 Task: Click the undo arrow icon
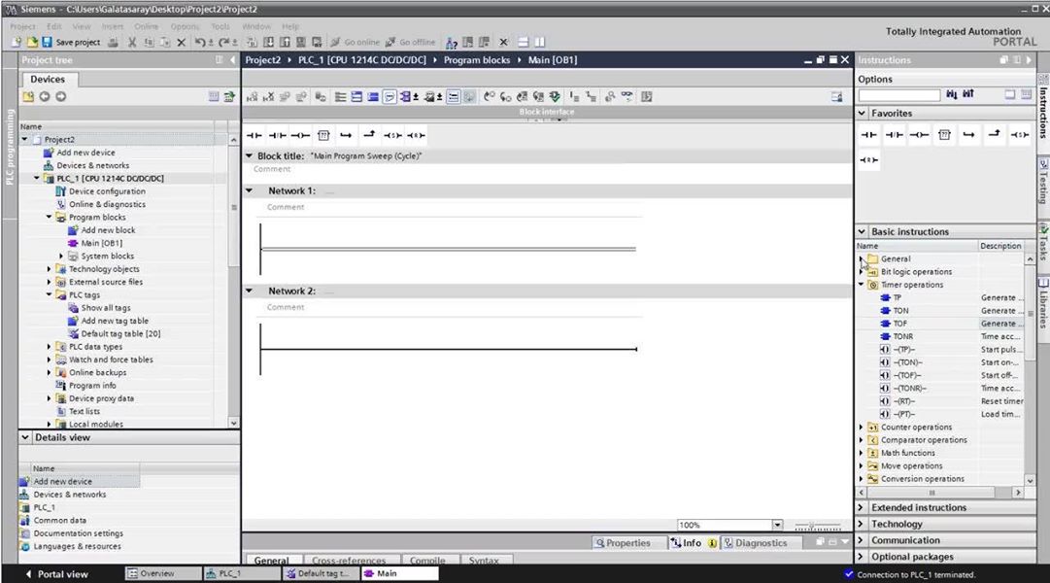point(200,42)
